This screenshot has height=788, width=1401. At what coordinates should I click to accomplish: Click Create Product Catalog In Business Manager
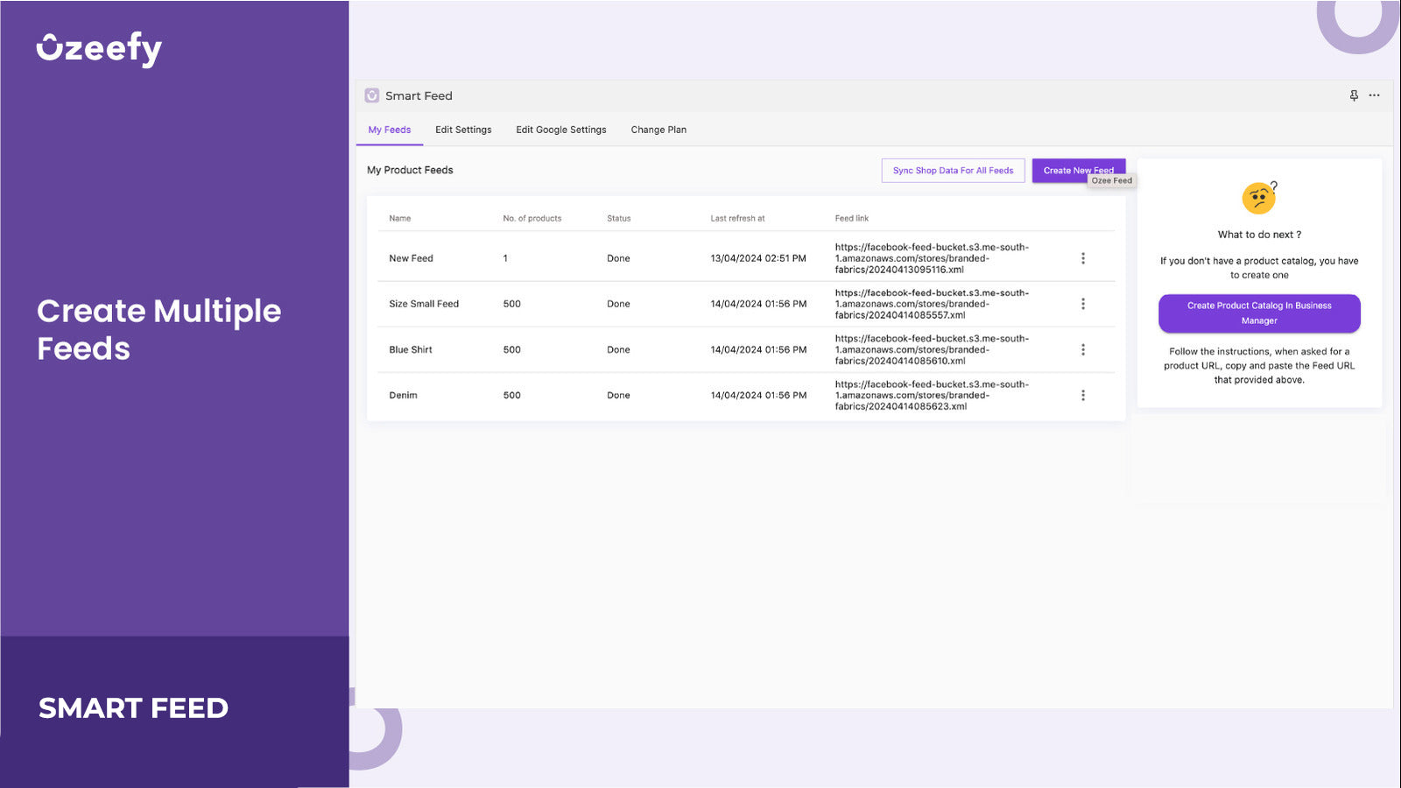click(1259, 313)
